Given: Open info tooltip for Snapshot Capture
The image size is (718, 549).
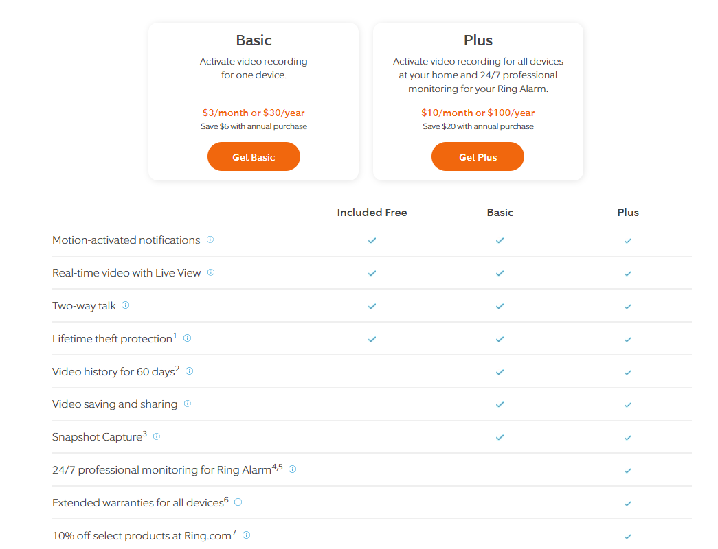Looking at the screenshot, I should pos(157,436).
